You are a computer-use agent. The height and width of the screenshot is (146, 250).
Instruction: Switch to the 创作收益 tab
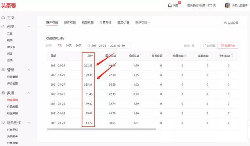[70, 22]
